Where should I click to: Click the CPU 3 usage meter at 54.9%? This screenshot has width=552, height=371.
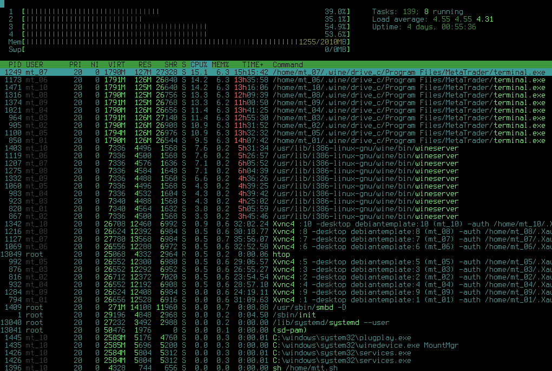pyautogui.click(x=179, y=27)
